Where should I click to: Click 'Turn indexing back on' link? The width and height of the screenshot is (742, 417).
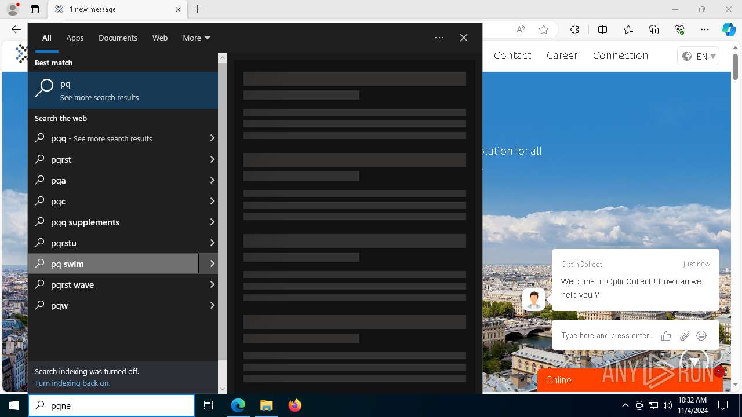72,383
